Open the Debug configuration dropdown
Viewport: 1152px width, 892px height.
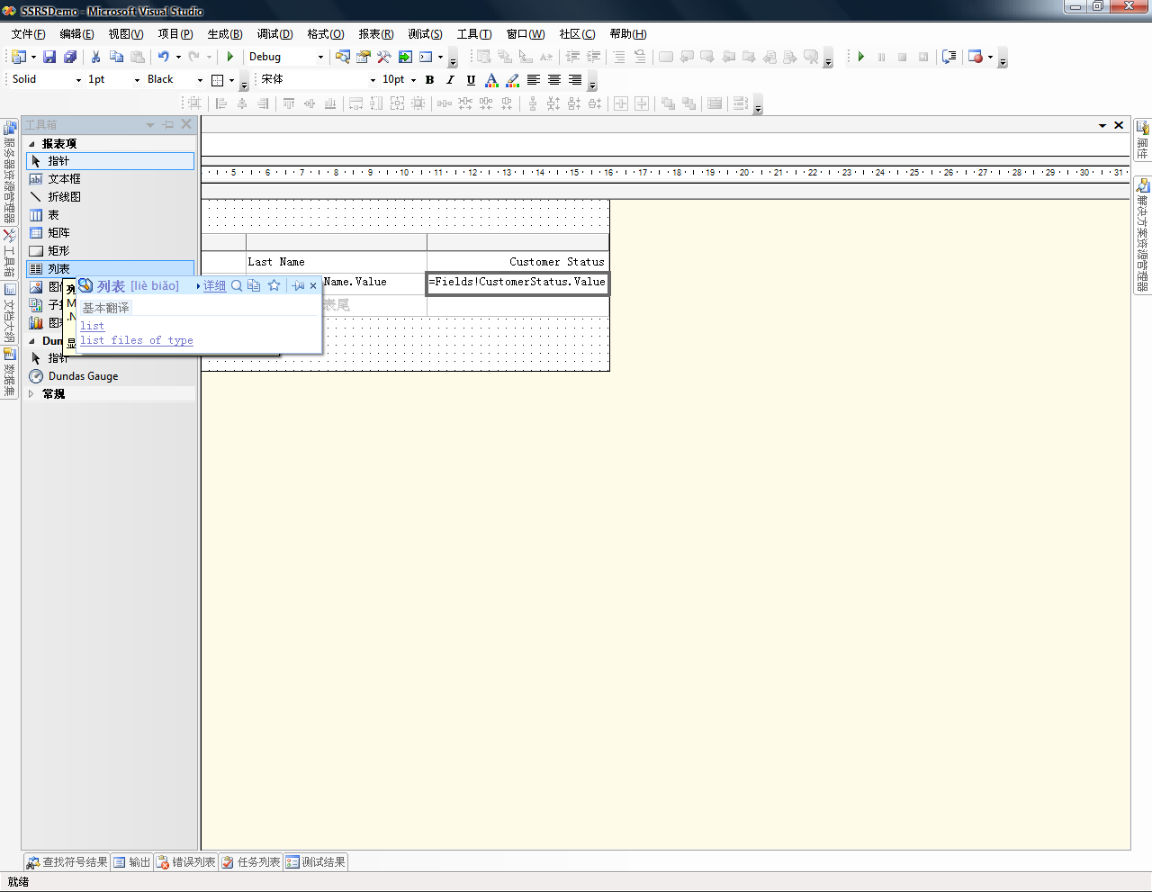coord(320,57)
